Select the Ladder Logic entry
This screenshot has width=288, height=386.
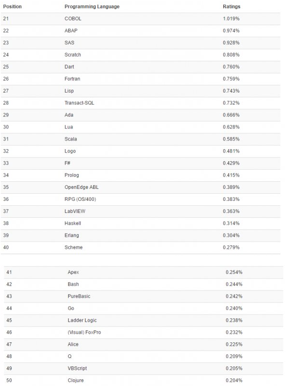pyautogui.click(x=82, y=320)
